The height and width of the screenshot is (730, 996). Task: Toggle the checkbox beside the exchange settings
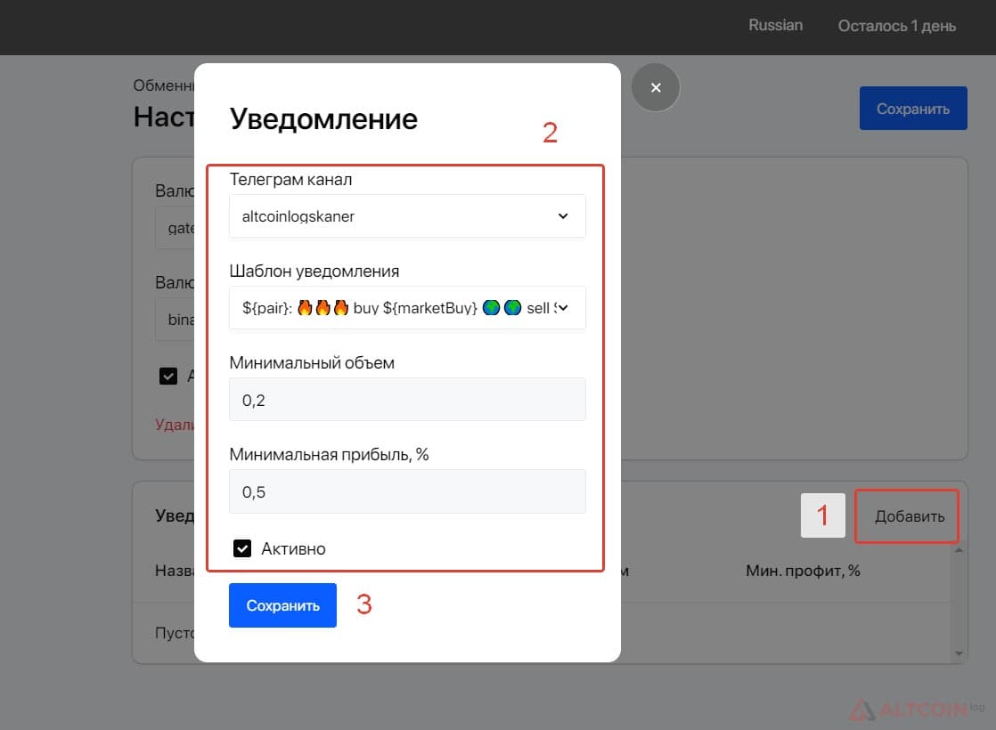tap(168, 377)
